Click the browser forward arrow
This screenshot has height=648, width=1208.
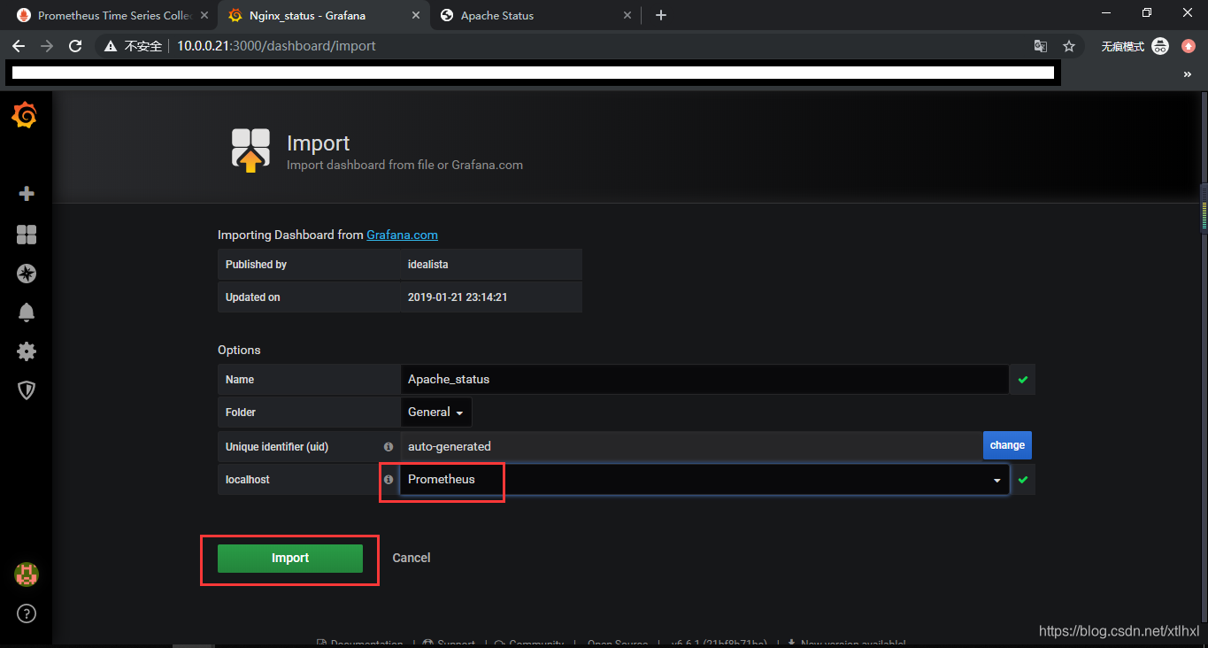[47, 46]
